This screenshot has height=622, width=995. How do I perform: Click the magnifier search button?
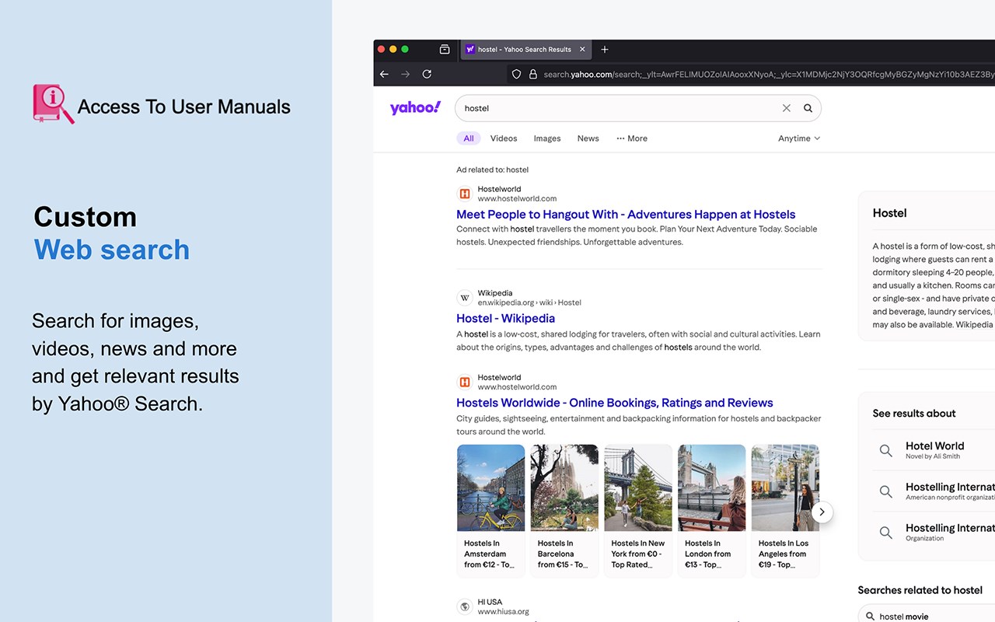pyautogui.click(x=808, y=108)
